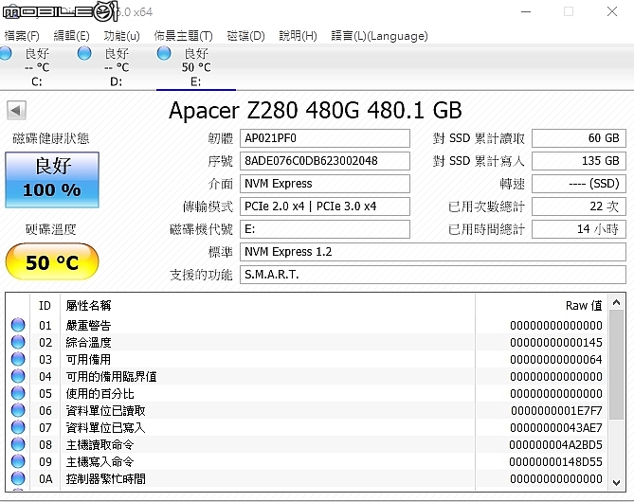This screenshot has height=502, width=634.
Task: Open the 檔案(F) menu
Action: coord(22,36)
